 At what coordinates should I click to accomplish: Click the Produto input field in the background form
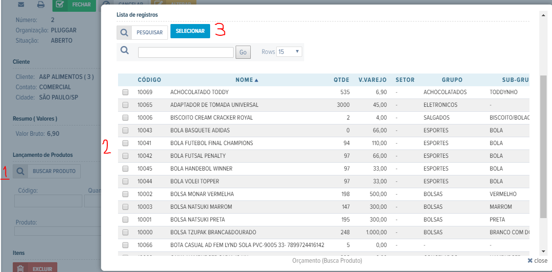pos(57,231)
